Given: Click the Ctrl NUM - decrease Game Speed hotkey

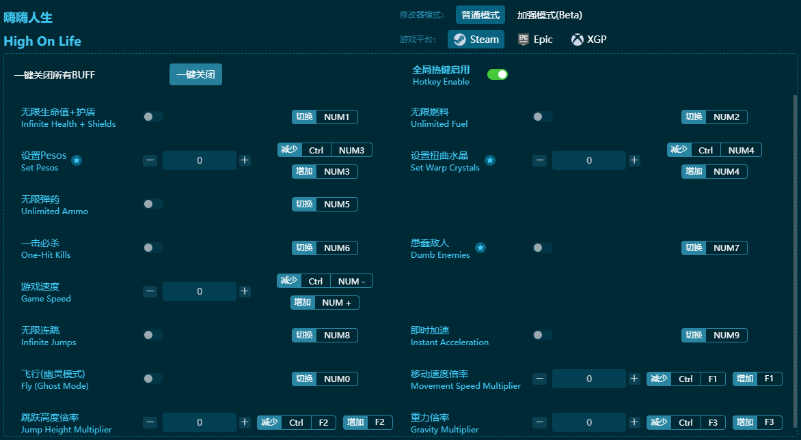Looking at the screenshot, I should tap(325, 282).
